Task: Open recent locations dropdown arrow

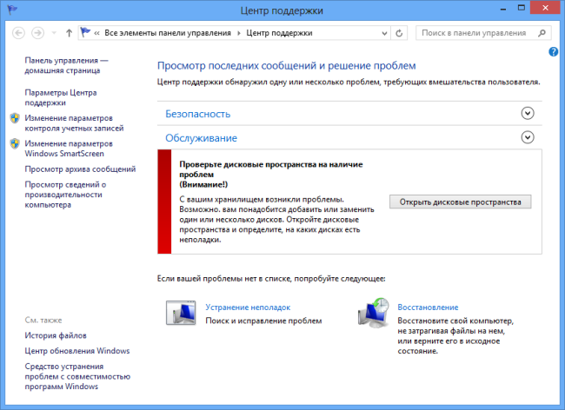Action: 54,33
